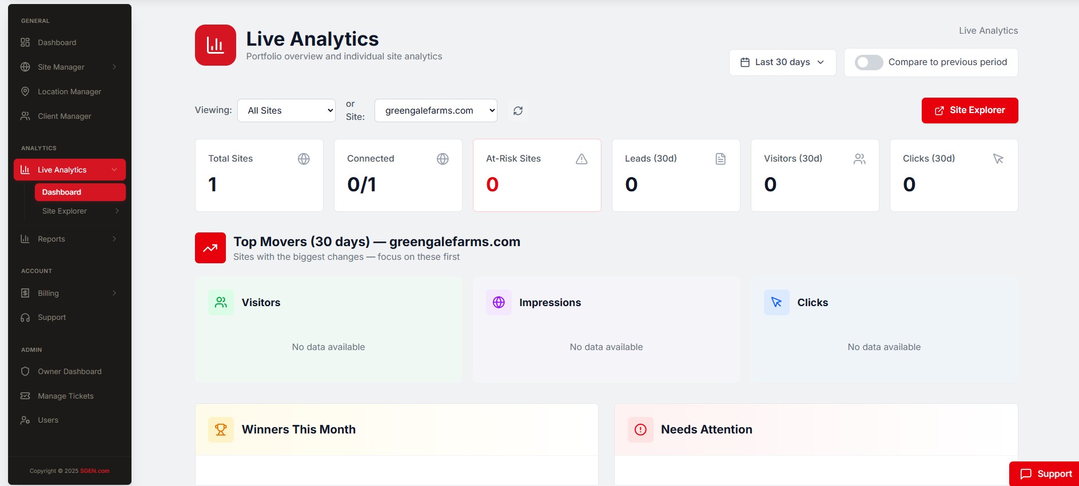Click the globe icon in the Impressions panel

click(x=499, y=303)
